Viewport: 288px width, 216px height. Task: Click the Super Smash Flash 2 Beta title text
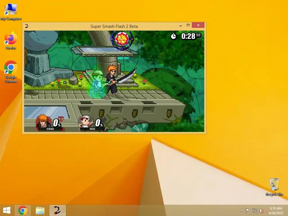tap(114, 26)
